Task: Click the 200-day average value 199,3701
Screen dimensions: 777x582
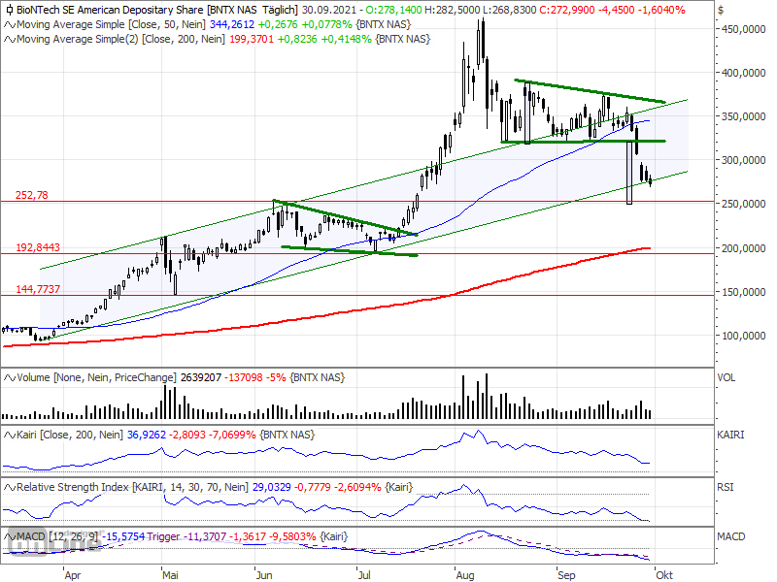Action: 252,39
